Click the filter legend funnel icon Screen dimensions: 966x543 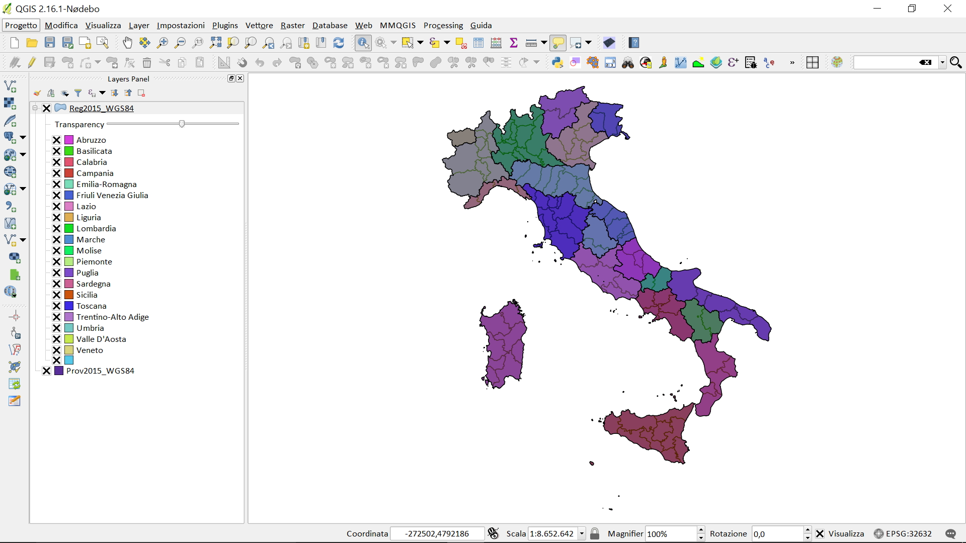point(78,93)
